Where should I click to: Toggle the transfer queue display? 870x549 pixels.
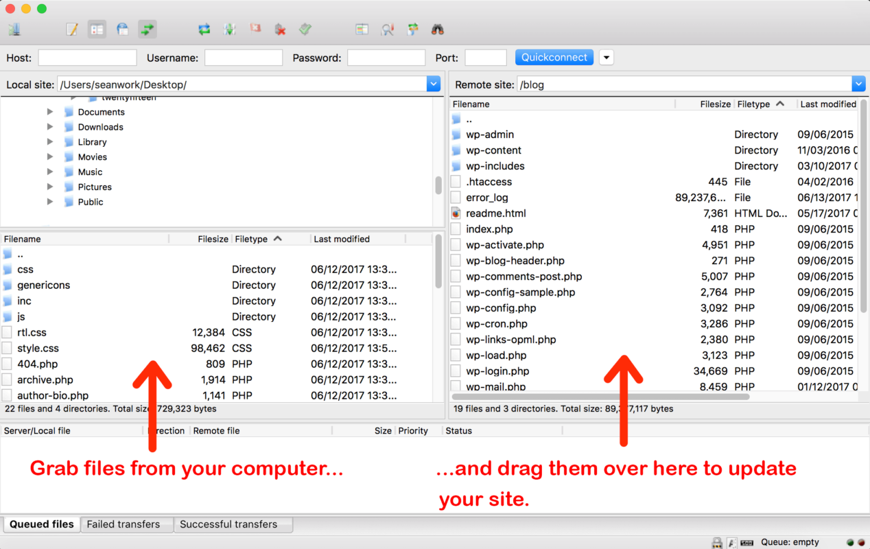tap(147, 30)
